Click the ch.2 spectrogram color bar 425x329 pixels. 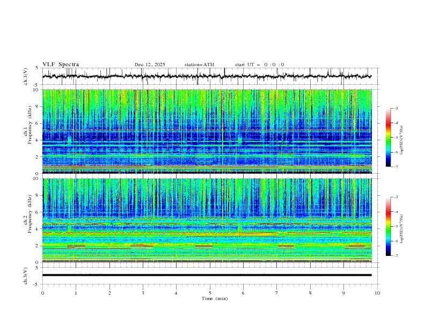[388, 226]
